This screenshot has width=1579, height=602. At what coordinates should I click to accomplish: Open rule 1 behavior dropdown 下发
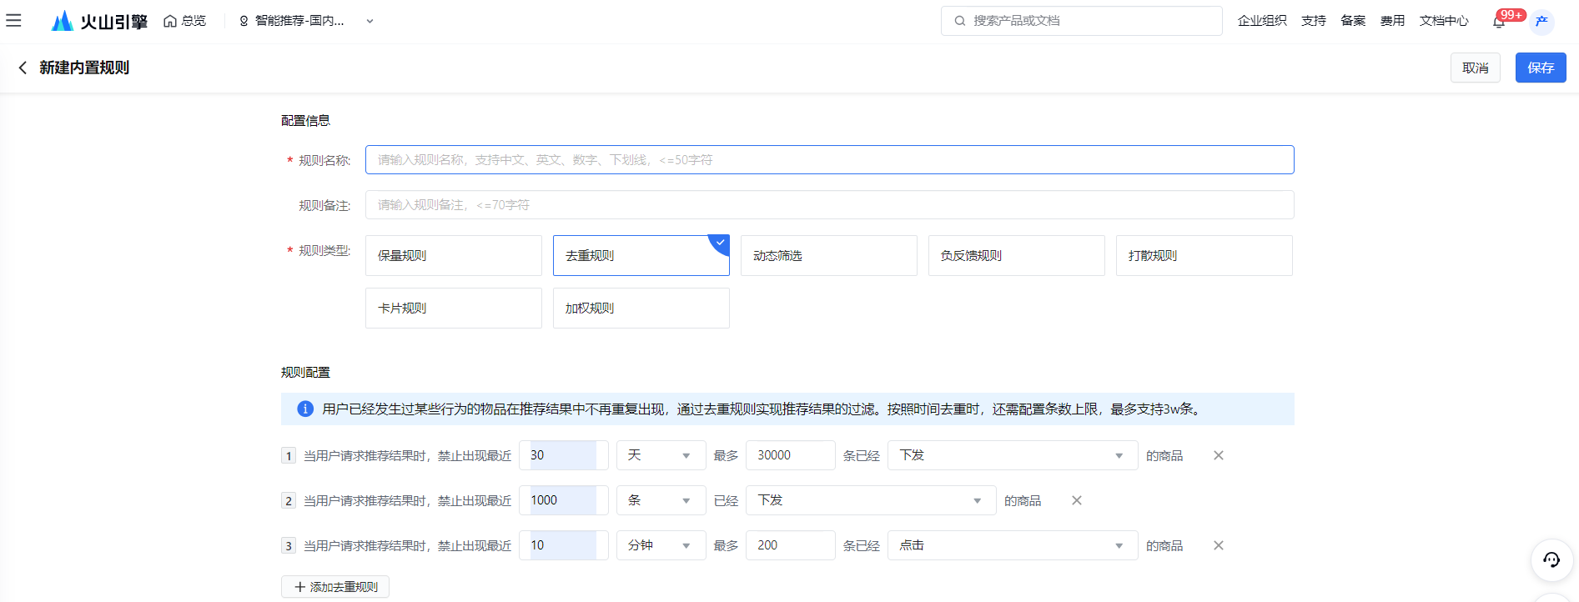pos(1013,455)
